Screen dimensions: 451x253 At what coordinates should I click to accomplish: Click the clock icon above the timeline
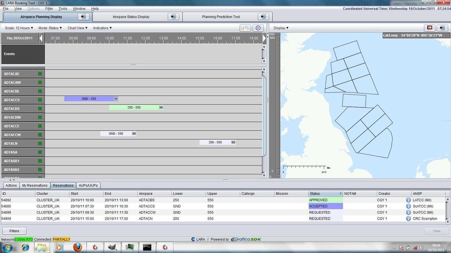(258, 28)
